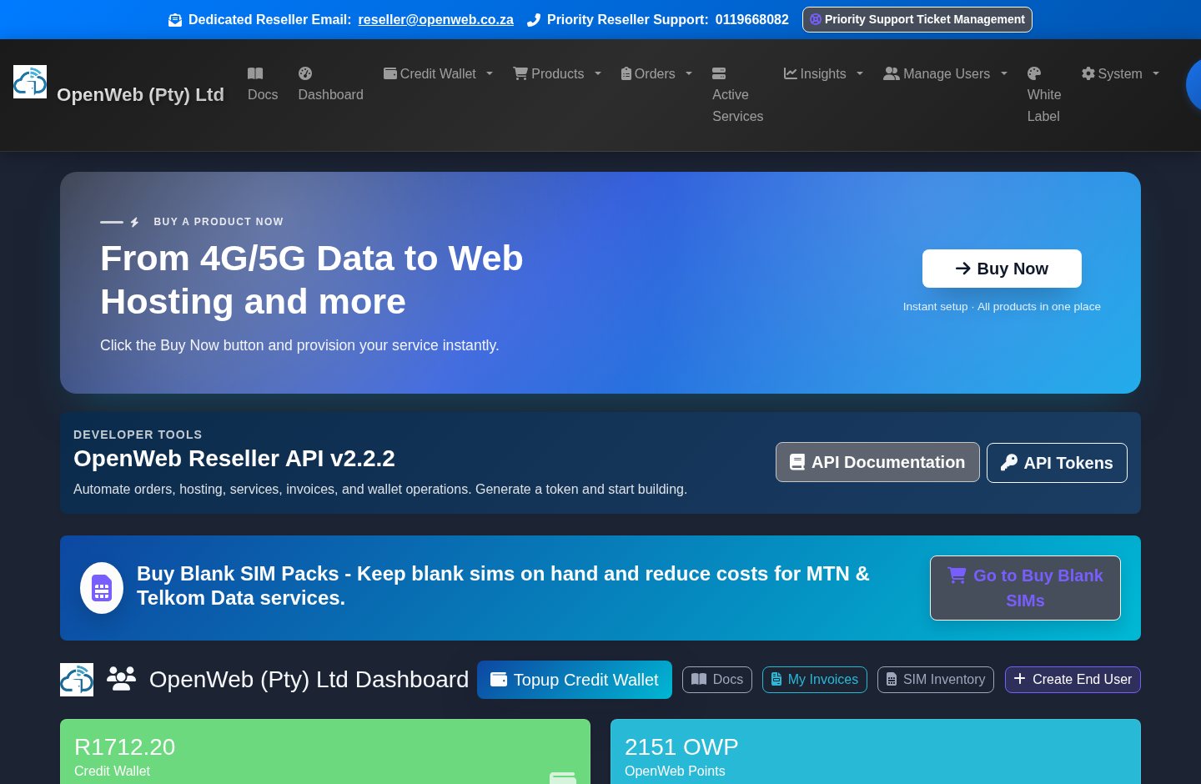Open the Docs book icon in navbar

[255, 73]
